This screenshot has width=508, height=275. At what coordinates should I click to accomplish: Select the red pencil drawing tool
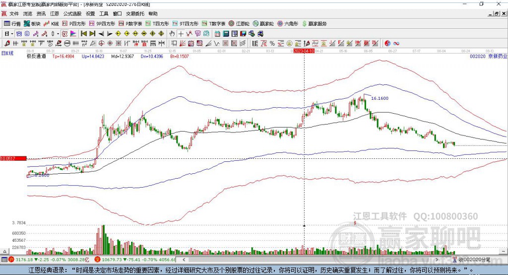(x=7, y=44)
